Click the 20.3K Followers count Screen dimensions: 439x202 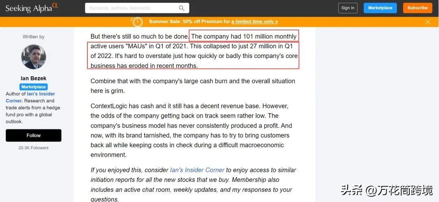point(33,148)
